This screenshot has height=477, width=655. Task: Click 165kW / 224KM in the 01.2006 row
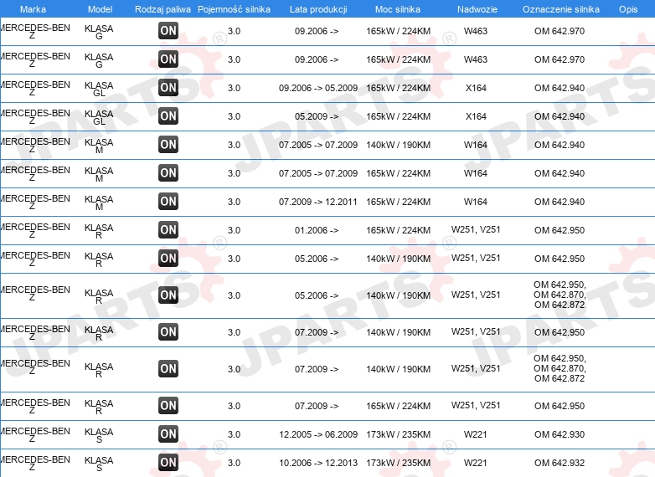[398, 230]
